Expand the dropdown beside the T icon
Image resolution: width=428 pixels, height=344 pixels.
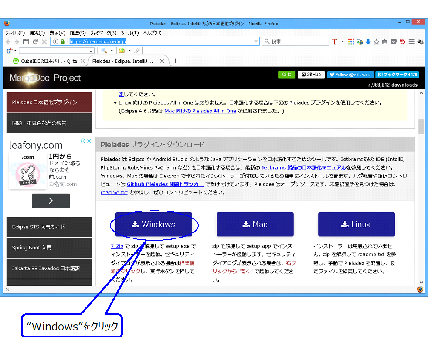pos(342,41)
